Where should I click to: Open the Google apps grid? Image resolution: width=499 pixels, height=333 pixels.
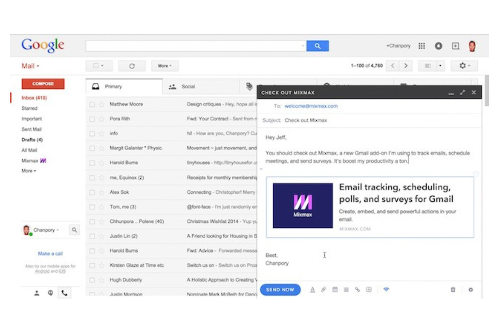(421, 46)
